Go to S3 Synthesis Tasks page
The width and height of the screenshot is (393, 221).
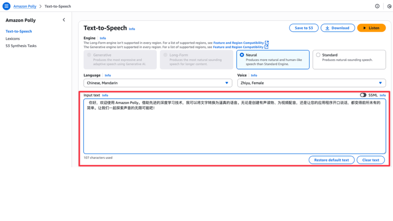21,46
